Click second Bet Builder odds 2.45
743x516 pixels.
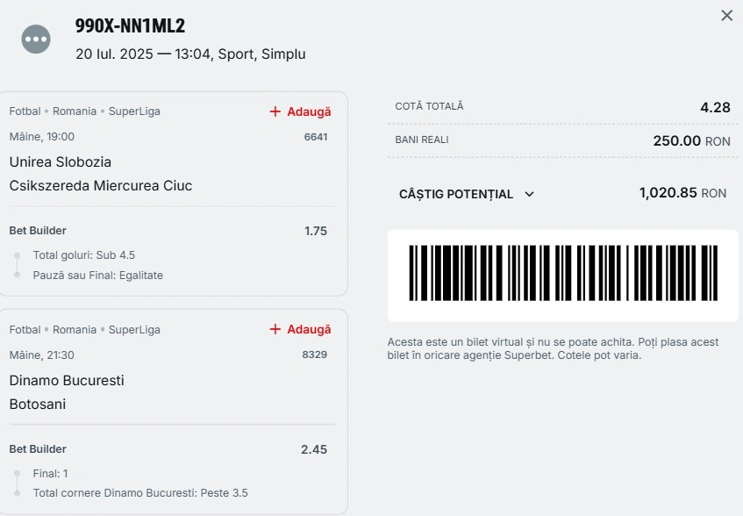(x=314, y=449)
